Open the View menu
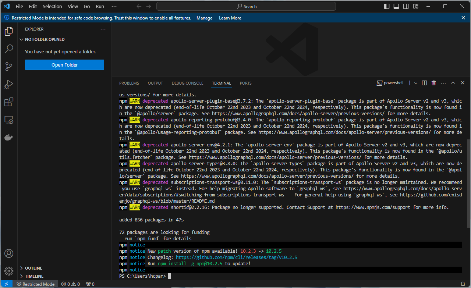471x288 pixels. pos(73,6)
